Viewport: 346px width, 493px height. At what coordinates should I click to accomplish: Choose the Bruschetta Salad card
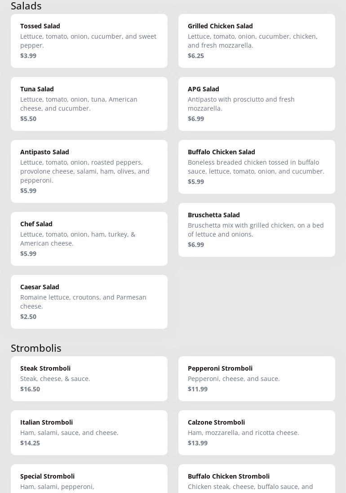coord(257,230)
